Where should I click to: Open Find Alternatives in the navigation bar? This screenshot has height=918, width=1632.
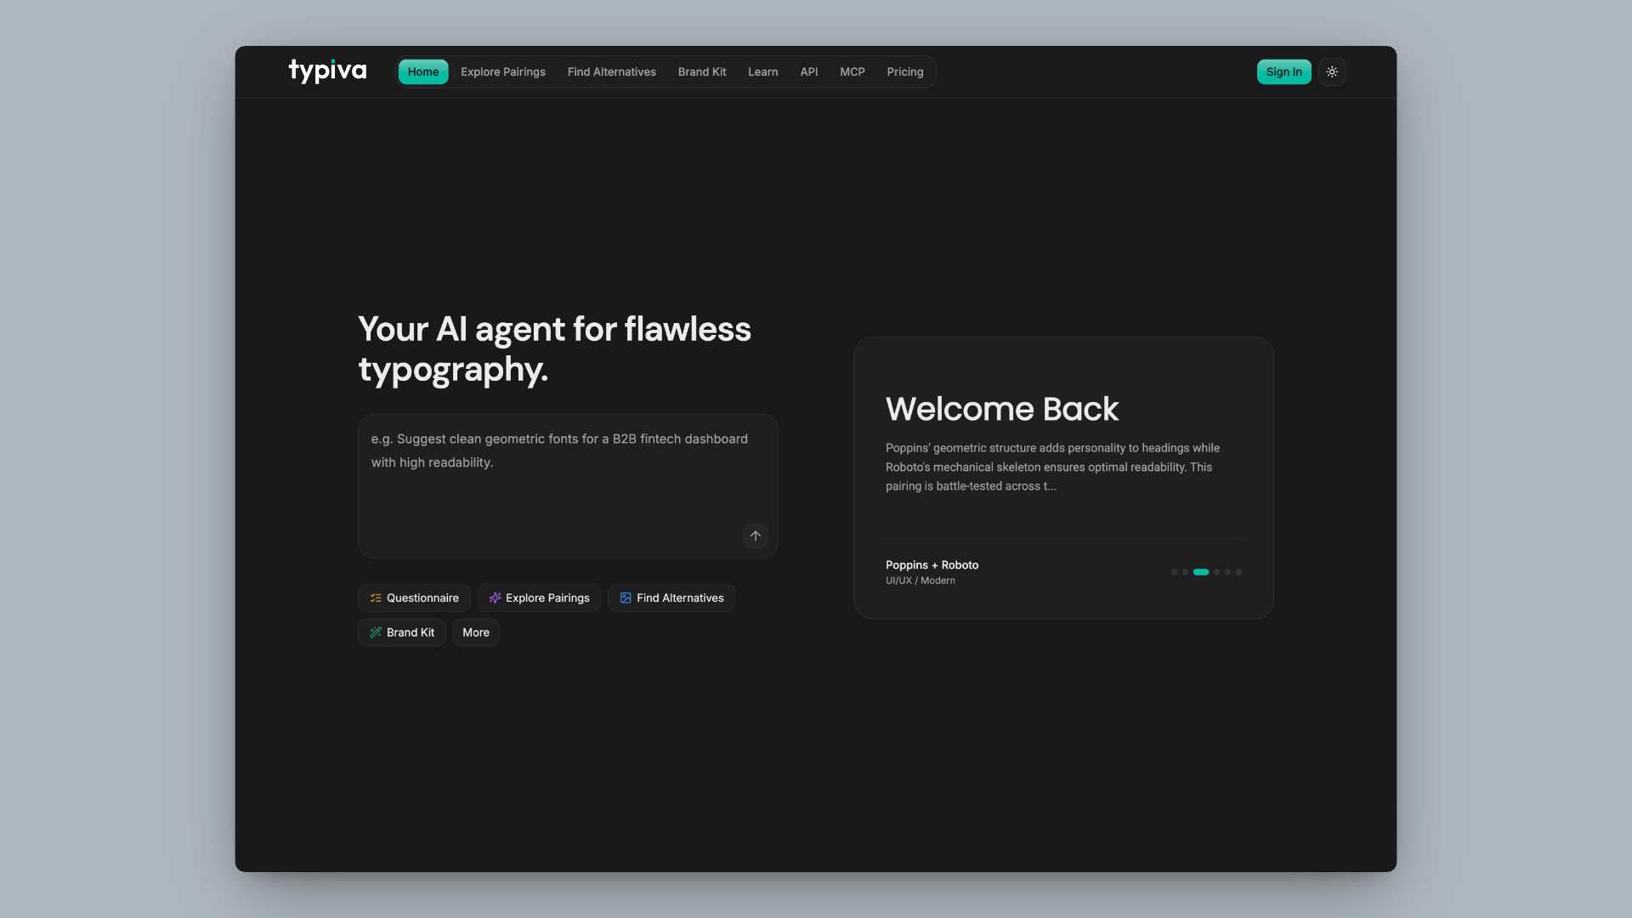[612, 72]
